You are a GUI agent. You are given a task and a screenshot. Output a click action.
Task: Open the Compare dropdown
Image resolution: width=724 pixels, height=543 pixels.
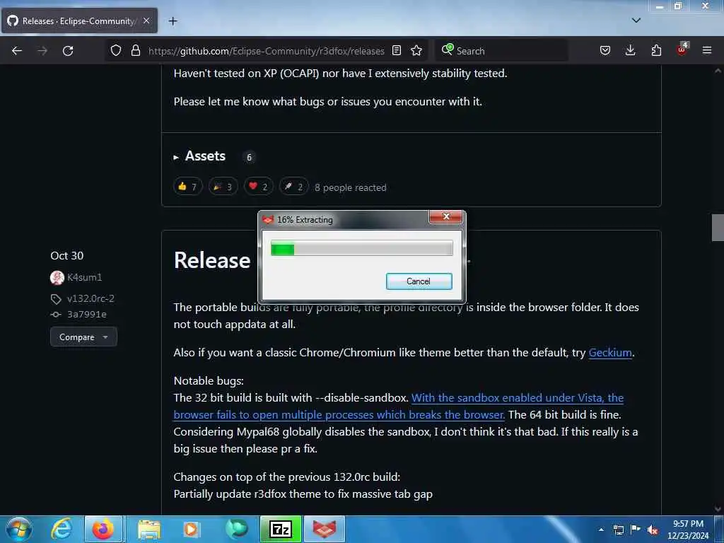point(83,337)
